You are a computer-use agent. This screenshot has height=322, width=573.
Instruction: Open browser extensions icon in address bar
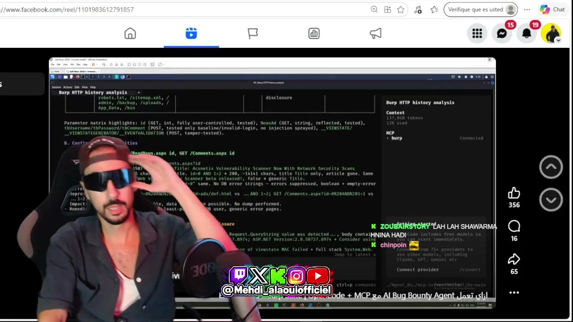[388, 9]
